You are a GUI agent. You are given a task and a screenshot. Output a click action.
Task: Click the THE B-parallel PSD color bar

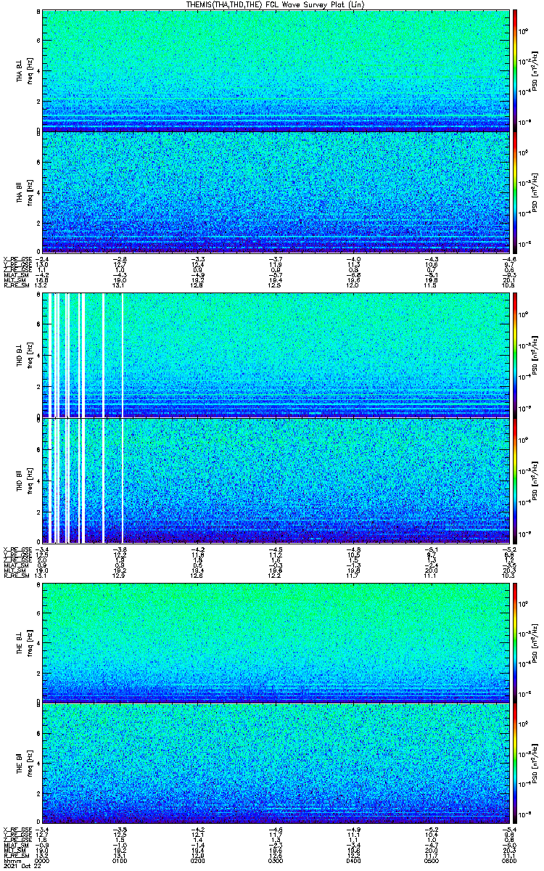[516, 764]
